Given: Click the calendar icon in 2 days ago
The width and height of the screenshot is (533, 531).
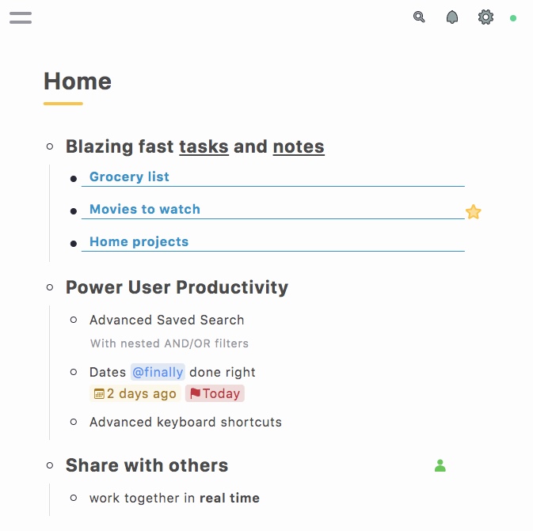Looking at the screenshot, I should pyautogui.click(x=99, y=393).
